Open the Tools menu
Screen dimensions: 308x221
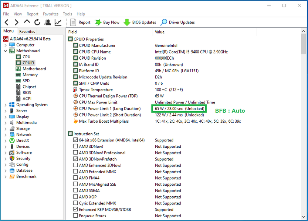tap(67, 14)
